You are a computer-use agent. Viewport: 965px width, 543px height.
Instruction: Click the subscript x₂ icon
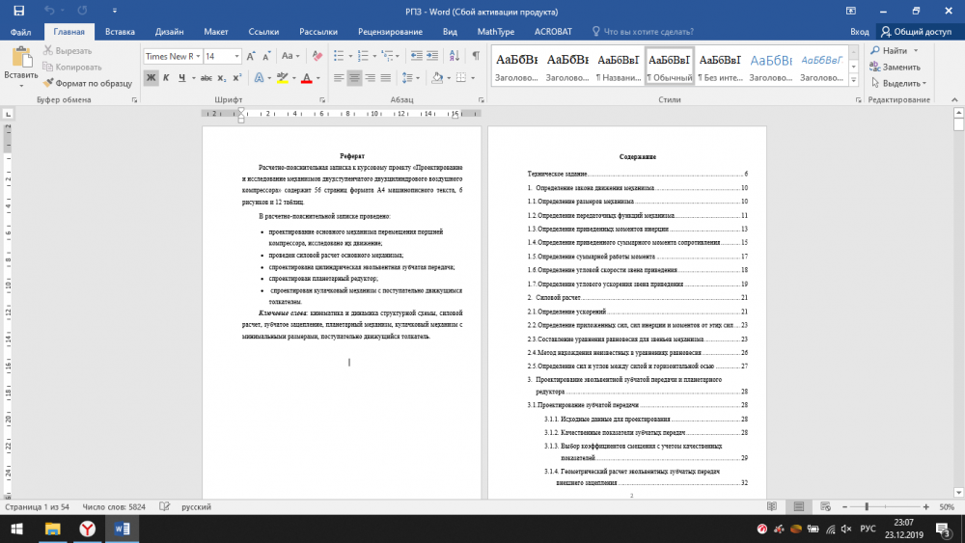[222, 78]
